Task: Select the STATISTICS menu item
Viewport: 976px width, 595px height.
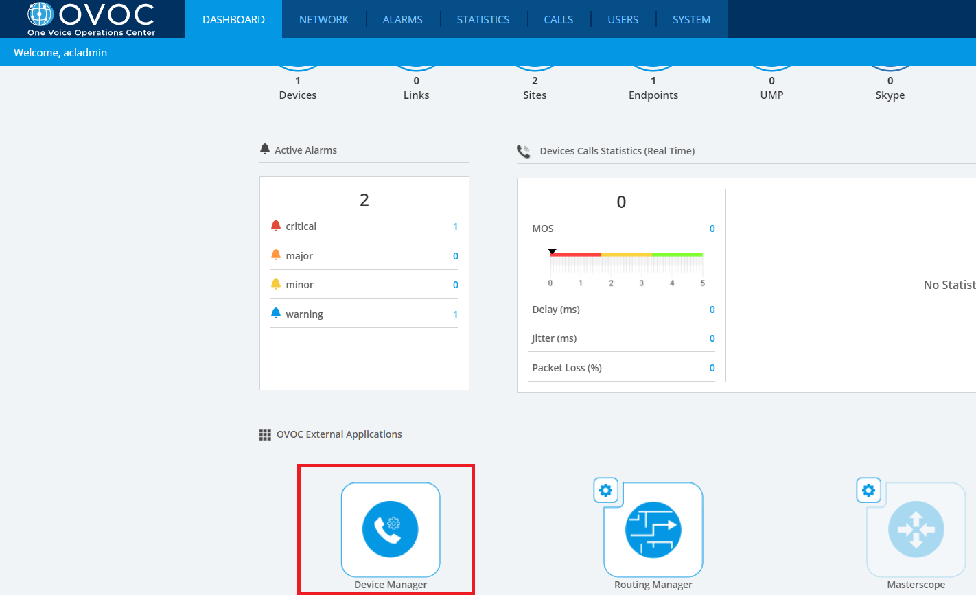Action: tap(483, 19)
